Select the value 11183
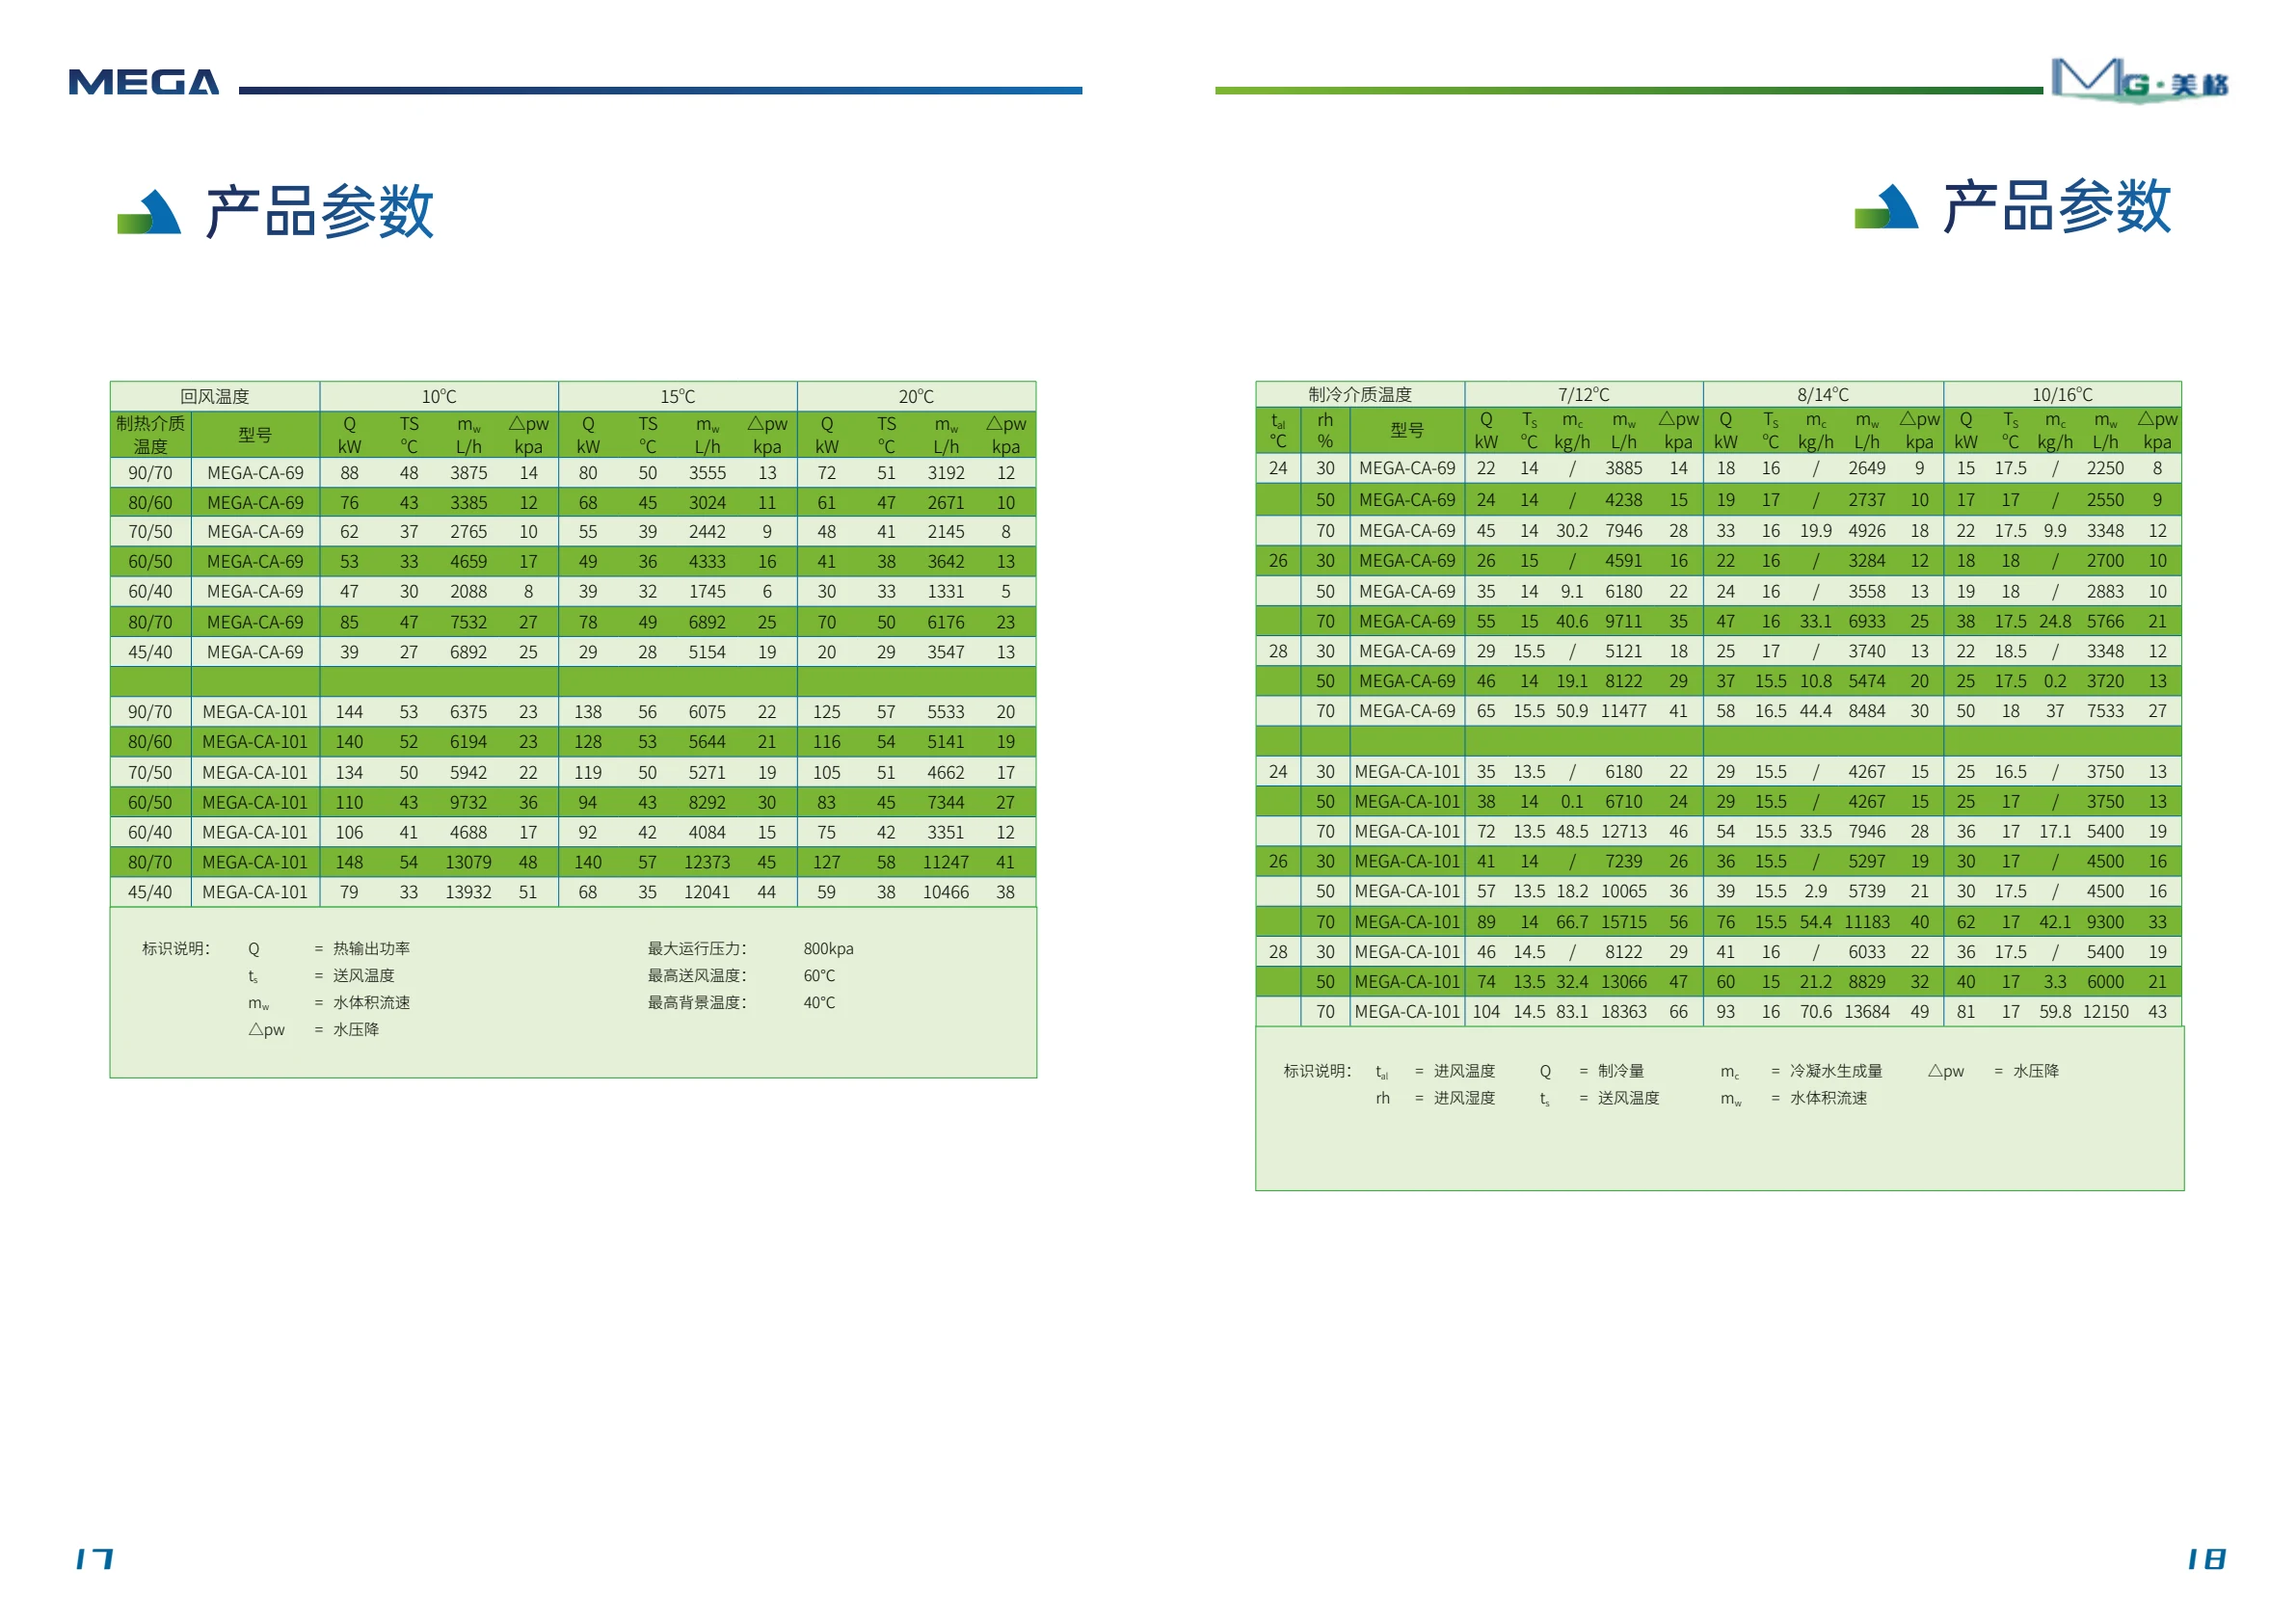 click(1867, 922)
